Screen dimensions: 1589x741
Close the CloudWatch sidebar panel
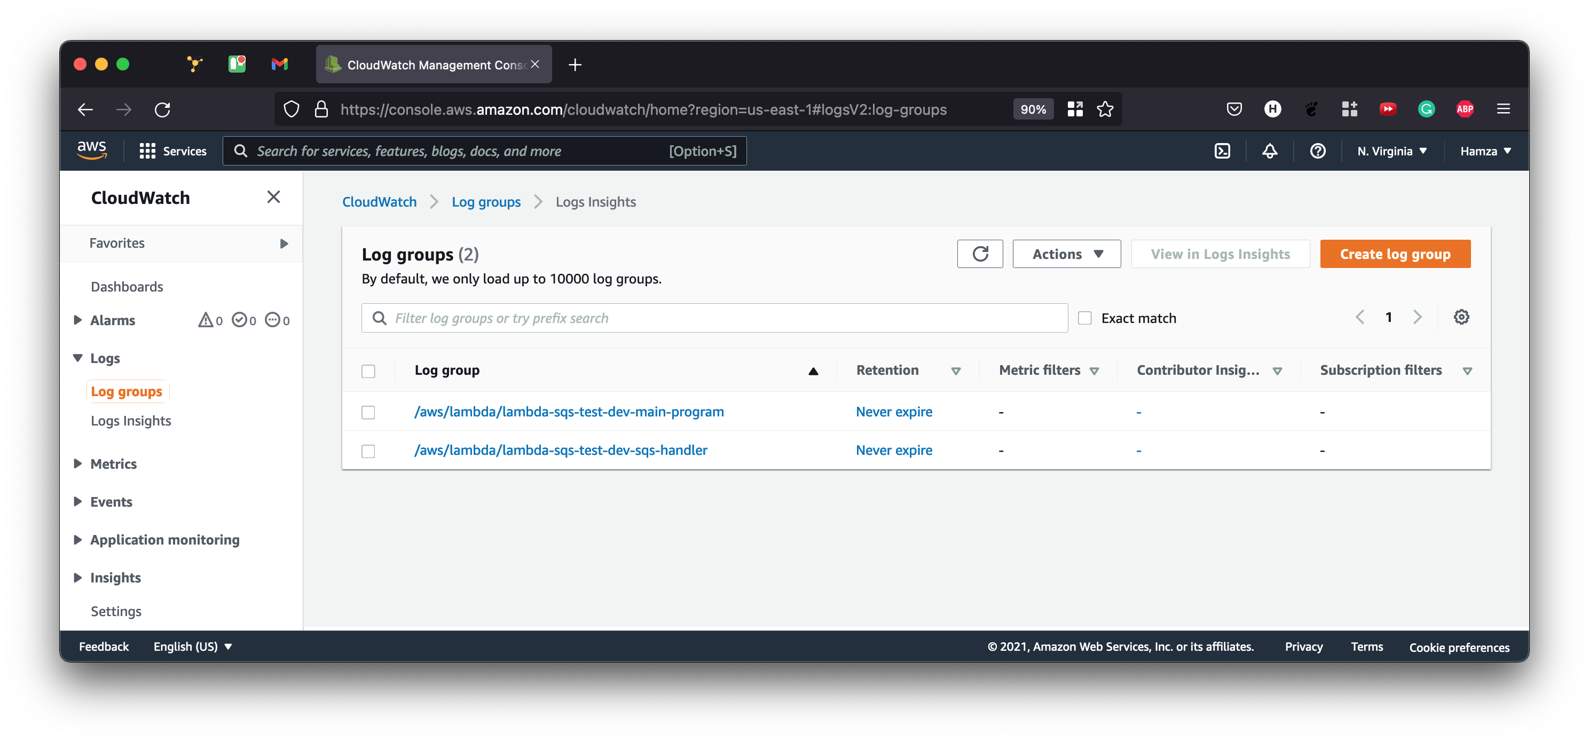point(273,197)
